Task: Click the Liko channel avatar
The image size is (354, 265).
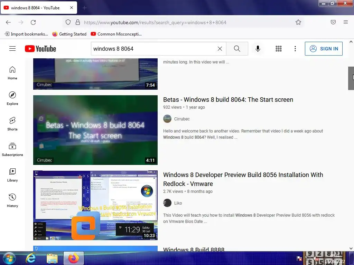Action: coord(167,203)
